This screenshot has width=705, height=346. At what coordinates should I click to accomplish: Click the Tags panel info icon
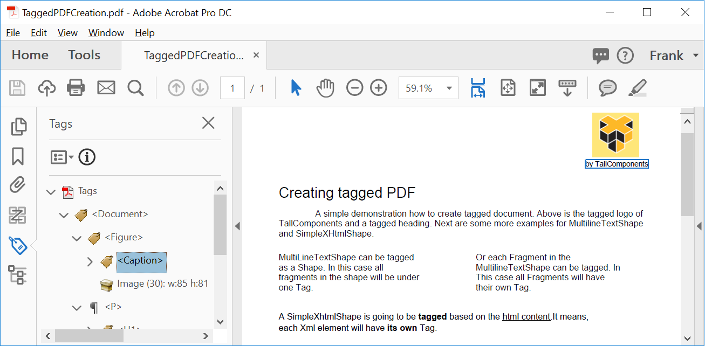coord(87,157)
